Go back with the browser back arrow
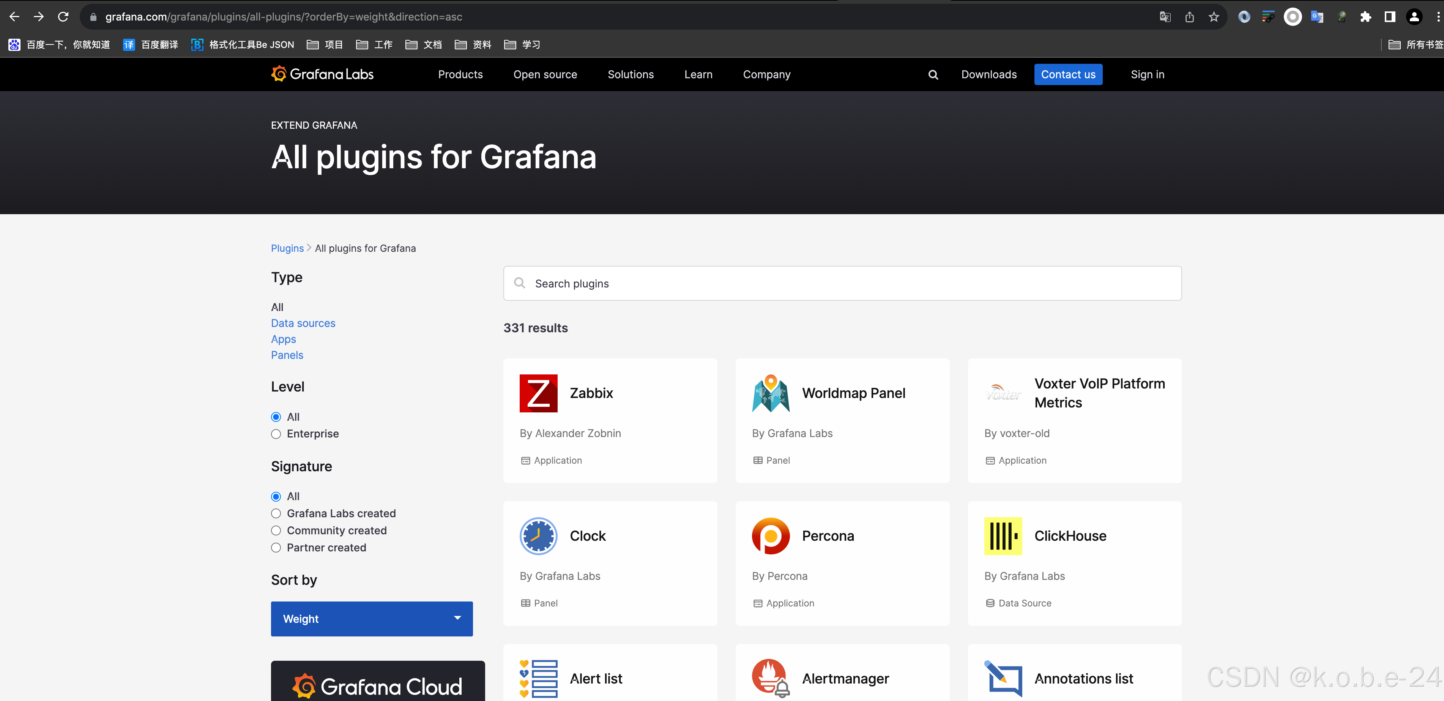The height and width of the screenshot is (701, 1444). pyautogui.click(x=14, y=17)
